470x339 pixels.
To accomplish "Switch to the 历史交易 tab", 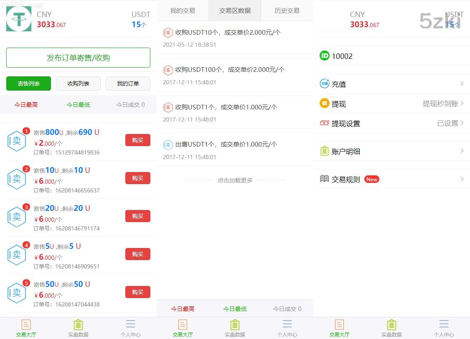I will click(x=287, y=11).
